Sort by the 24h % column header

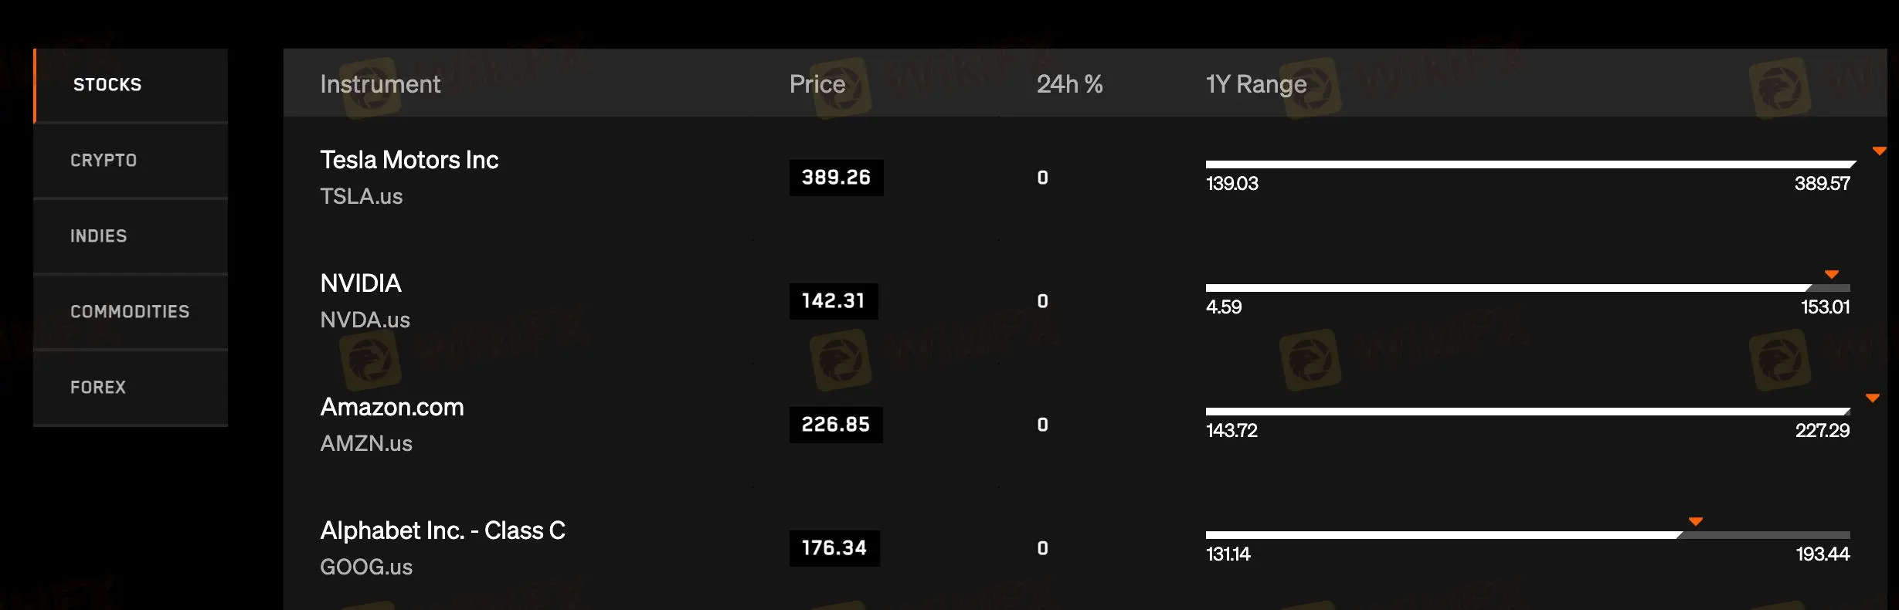[x=1069, y=84]
